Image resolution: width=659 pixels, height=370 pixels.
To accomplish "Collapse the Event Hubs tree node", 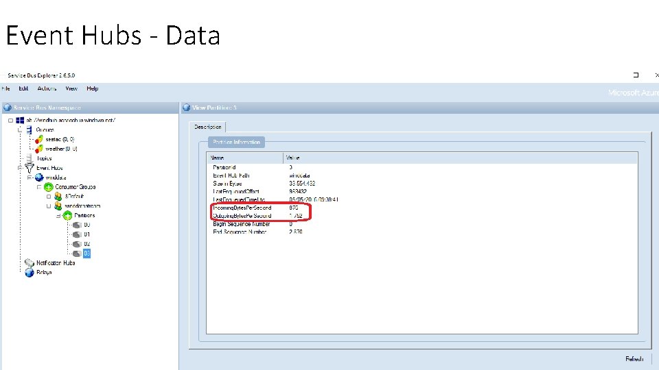I will 20,168.
